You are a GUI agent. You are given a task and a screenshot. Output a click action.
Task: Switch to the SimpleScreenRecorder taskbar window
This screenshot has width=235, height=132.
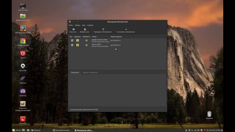[x=62, y=131]
